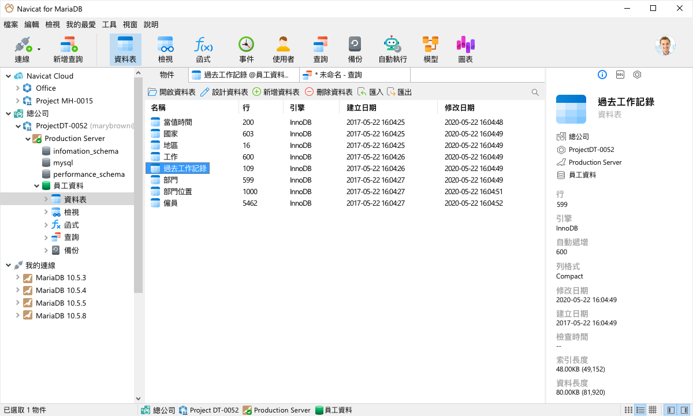Image resolution: width=693 pixels, height=416 pixels.
Task: Click the 匯入 import button
Action: coord(370,92)
